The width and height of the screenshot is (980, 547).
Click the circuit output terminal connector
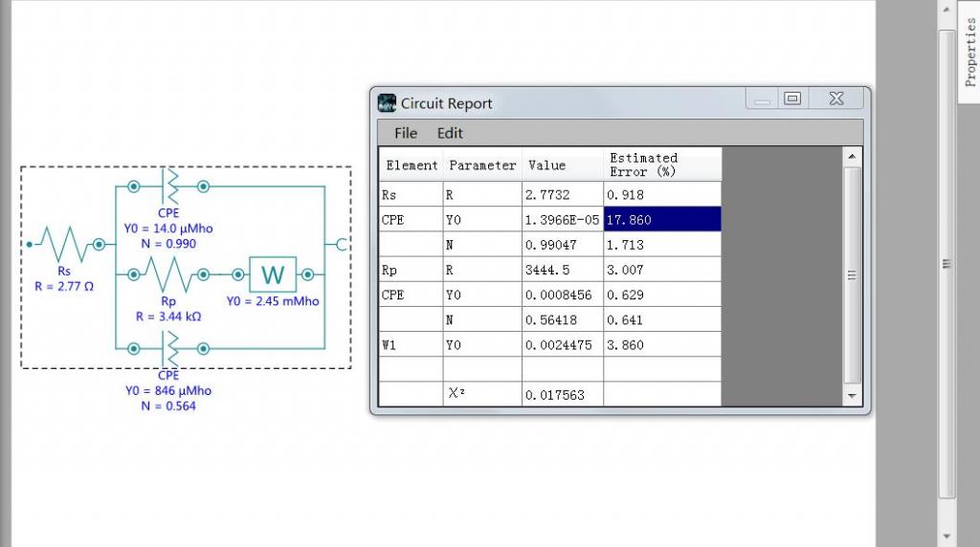(x=342, y=245)
